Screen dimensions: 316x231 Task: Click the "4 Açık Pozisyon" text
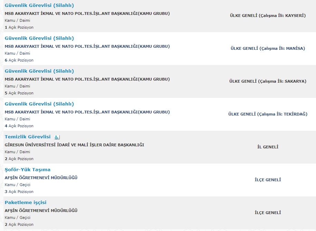click(x=19, y=126)
